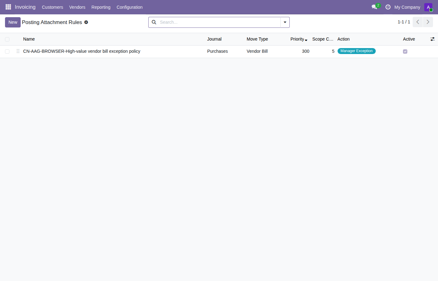This screenshot has height=281, width=438.
Task: Grab the row drag handle icon
Action: 18,51
